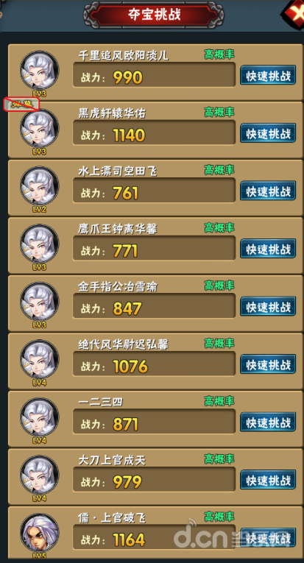Image resolution: width=304 pixels, height=563 pixels.
Task: Click 快速挑战 for 黑虎轩辕华佑
Action: [268, 133]
